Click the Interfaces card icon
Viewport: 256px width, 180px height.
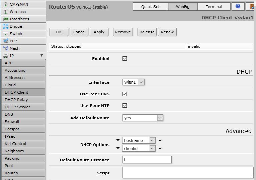[6, 19]
